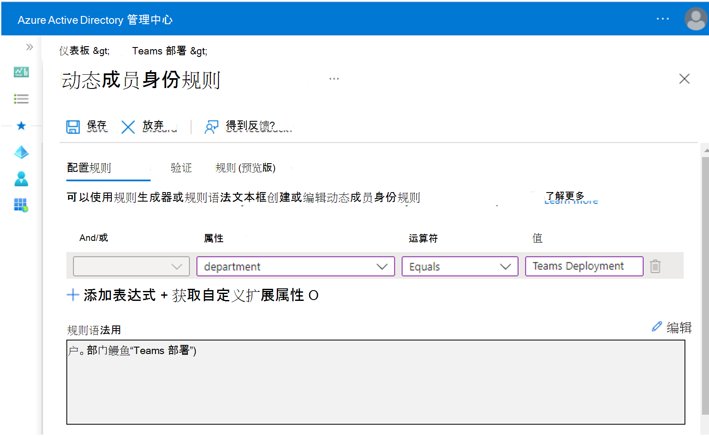
Task: Open the 了解更多 learn more link
Action: (571, 197)
